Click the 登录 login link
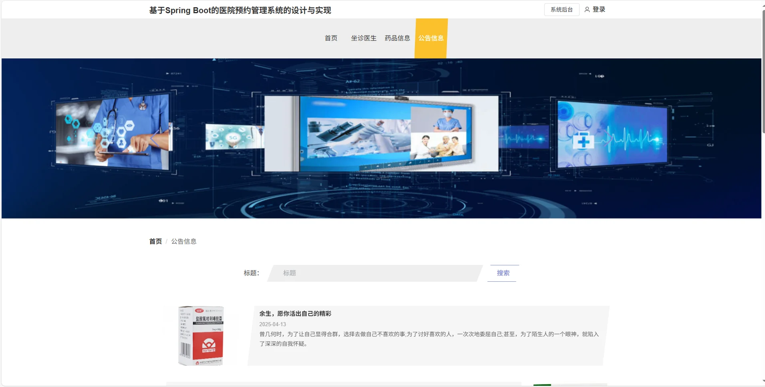765x387 pixels. click(x=599, y=9)
